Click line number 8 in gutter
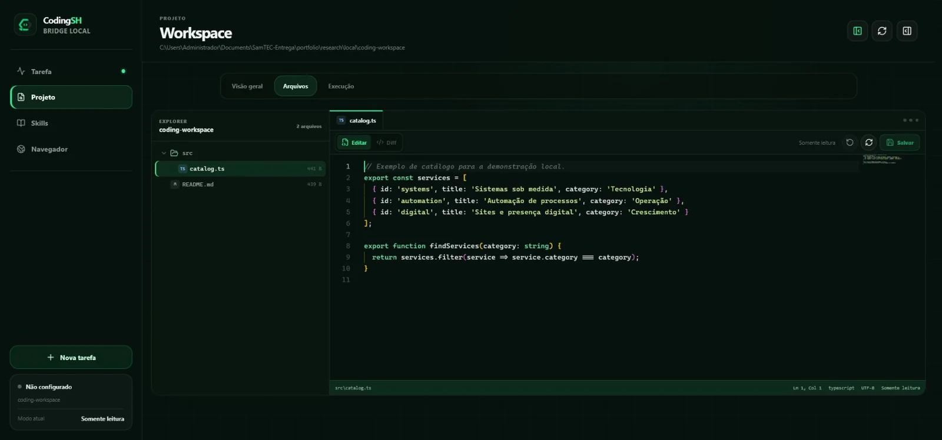942x440 pixels. click(x=348, y=246)
